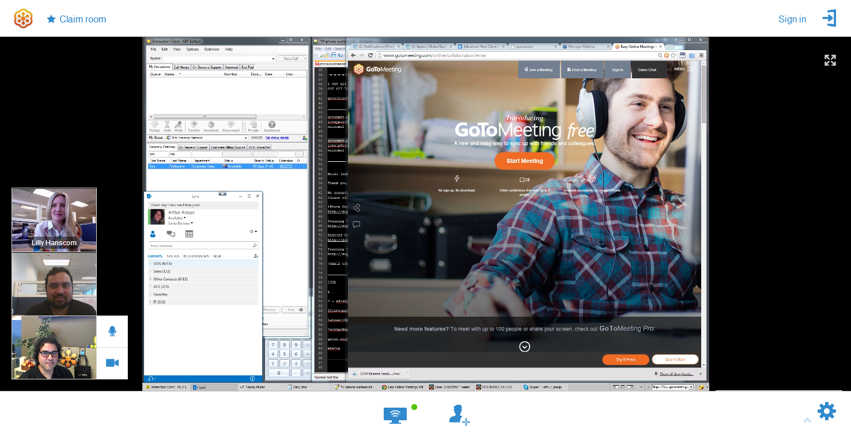Click the Try It Free button
The image size is (851, 437).
626,359
